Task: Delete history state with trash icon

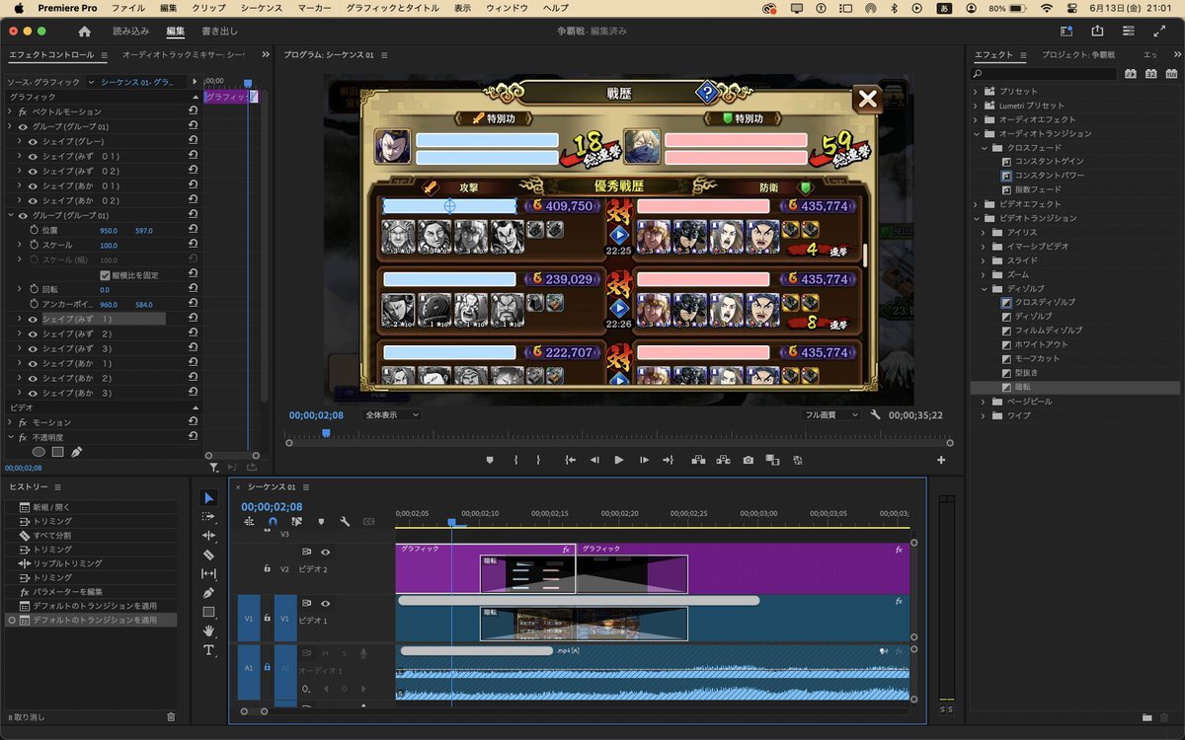Action: pyautogui.click(x=171, y=717)
